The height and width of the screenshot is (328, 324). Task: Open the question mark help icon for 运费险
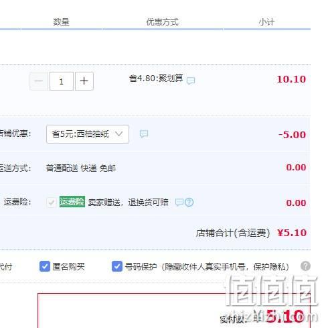(189, 203)
